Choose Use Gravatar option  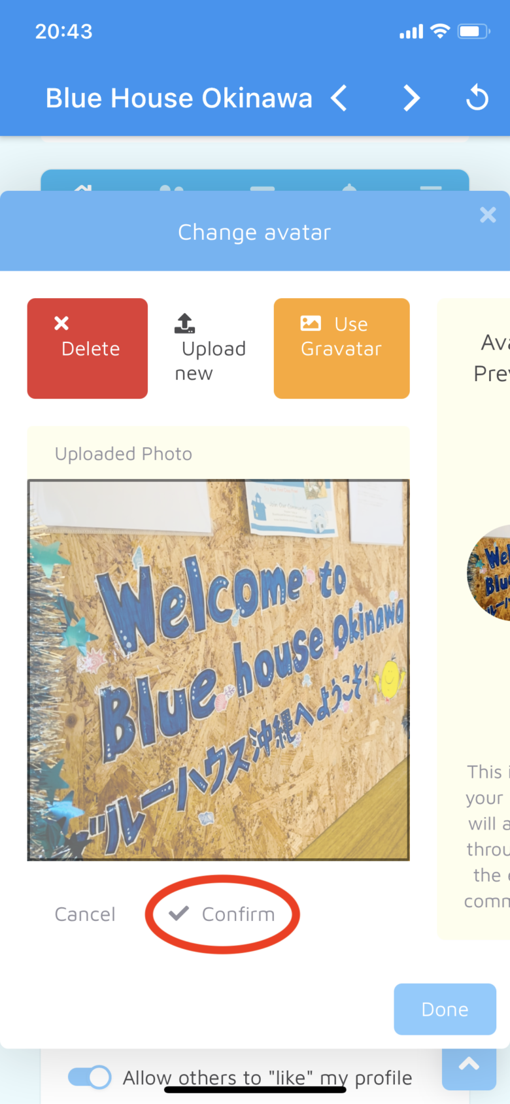(x=342, y=348)
